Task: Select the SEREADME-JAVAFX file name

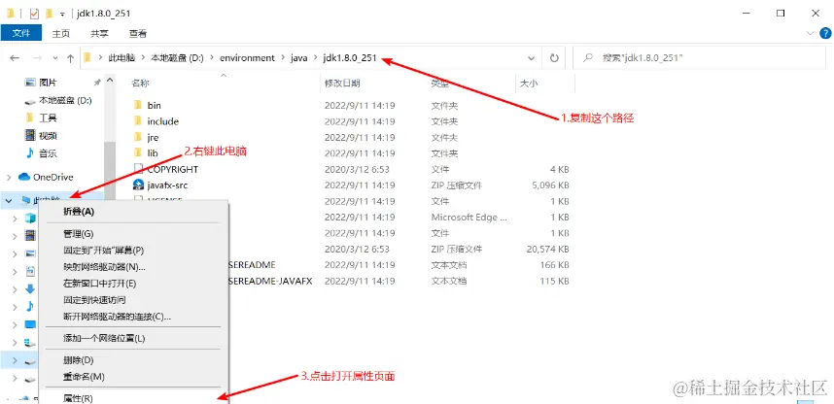Action: tap(270, 281)
